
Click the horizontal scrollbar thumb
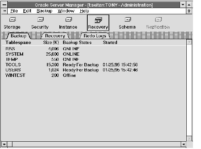[x=10, y=144]
